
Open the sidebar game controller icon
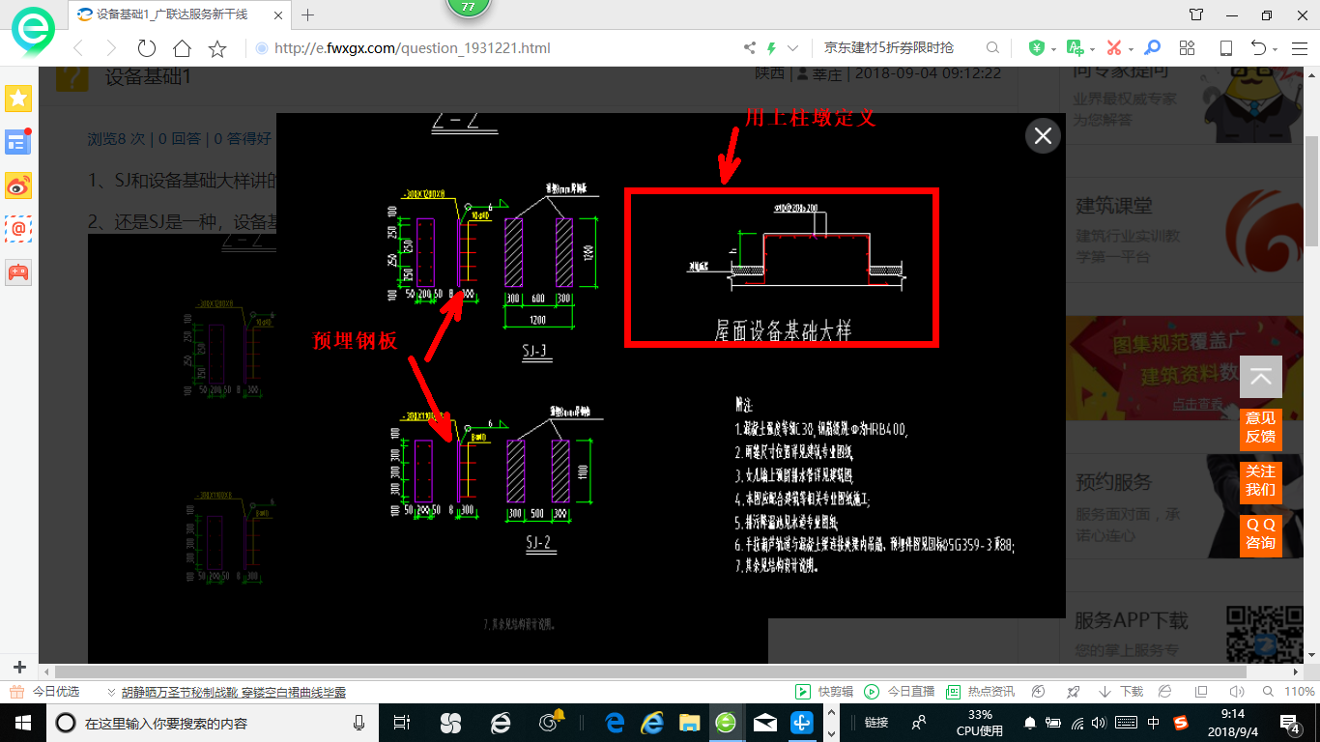[x=18, y=272]
